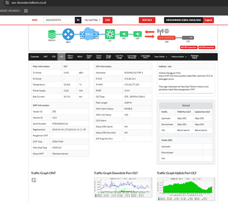228x204 pixels.
Task: Open the Panduan Solusi tab
Action: (195, 57)
